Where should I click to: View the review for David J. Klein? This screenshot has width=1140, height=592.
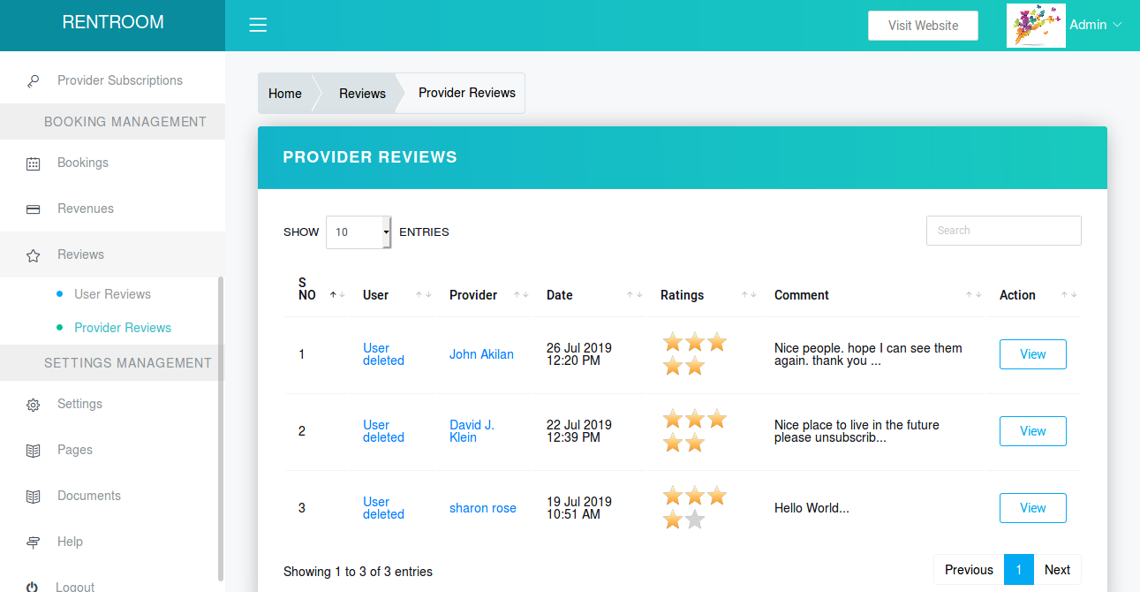coord(1032,431)
